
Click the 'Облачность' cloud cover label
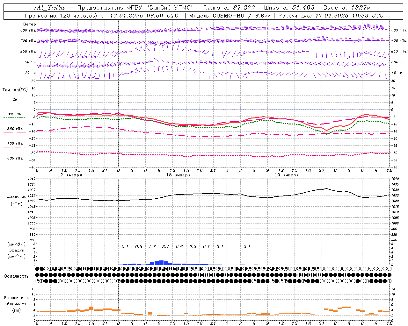point(16,276)
